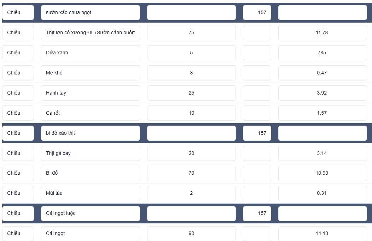Viewport: 372px width, 241px height.
Task: Select the 157 servings field for 'bí đỏ xào thịt'
Action: (257, 133)
